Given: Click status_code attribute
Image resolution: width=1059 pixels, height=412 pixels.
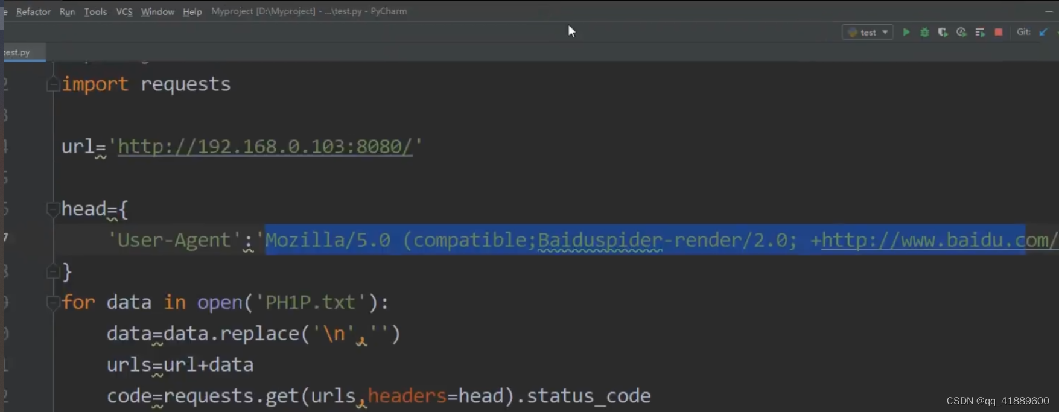Looking at the screenshot, I should pos(588,396).
